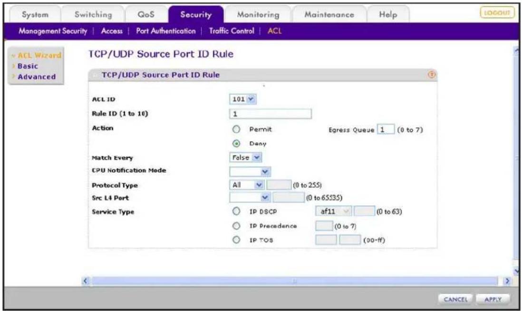Open the Management Security submenu
Image resolution: width=522 pixels, height=311 pixels.
(x=53, y=31)
